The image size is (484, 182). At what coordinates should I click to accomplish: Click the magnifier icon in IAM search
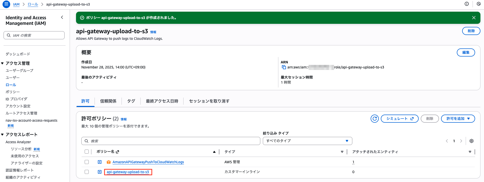tap(9, 35)
